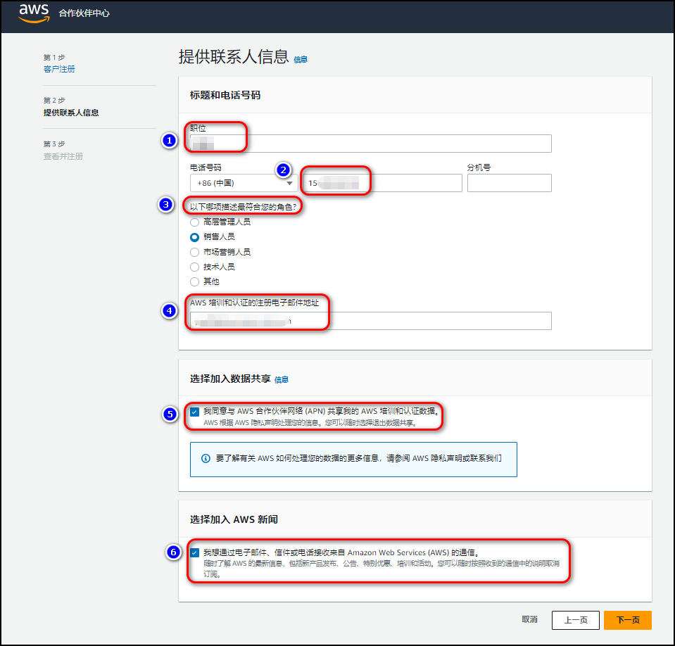Click the AWS logo in header
Viewport: 675px width, 646px height.
(34, 13)
